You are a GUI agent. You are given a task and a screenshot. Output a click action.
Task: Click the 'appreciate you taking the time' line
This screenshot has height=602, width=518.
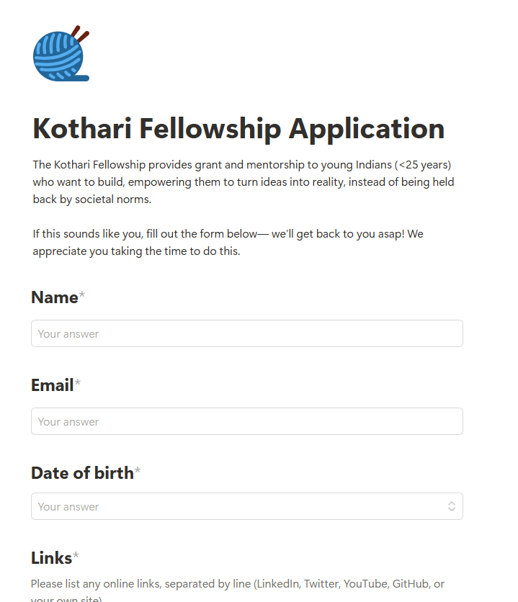tap(136, 251)
